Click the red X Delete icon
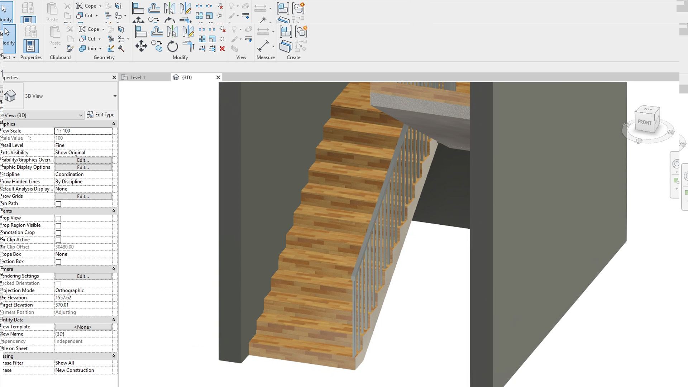The height and width of the screenshot is (387, 688). pyautogui.click(x=223, y=48)
